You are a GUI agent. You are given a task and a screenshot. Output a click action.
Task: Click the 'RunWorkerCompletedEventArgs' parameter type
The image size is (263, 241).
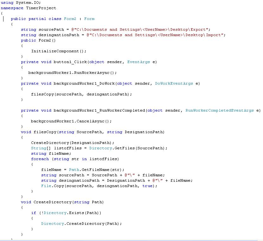point(220,110)
